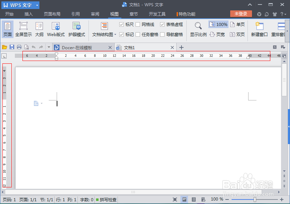Uncheck the 标尺 ruler checkbox
The height and width of the screenshot is (204, 290).
(122, 25)
